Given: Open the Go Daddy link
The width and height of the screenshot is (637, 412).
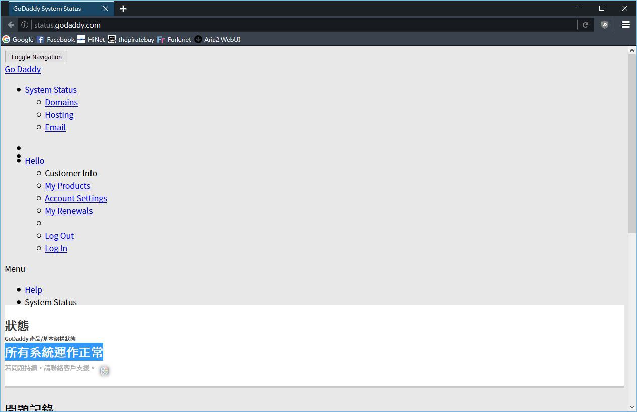Looking at the screenshot, I should pos(23,69).
